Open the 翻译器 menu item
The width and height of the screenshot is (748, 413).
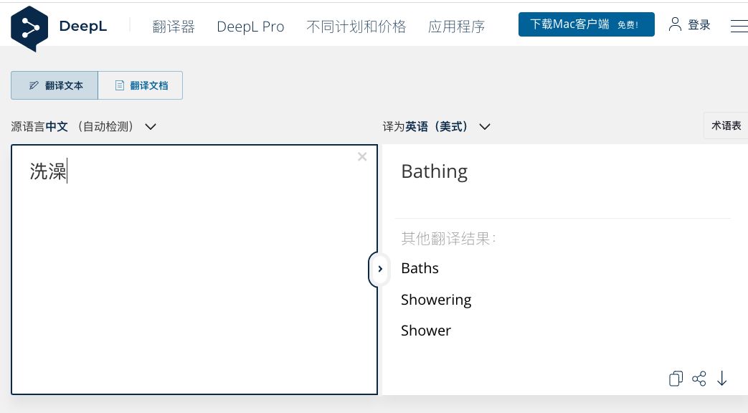coord(174,27)
